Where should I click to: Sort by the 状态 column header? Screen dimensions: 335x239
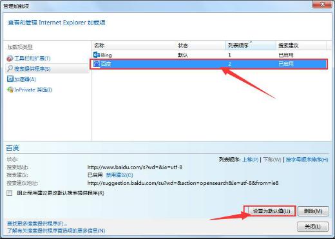(201, 45)
